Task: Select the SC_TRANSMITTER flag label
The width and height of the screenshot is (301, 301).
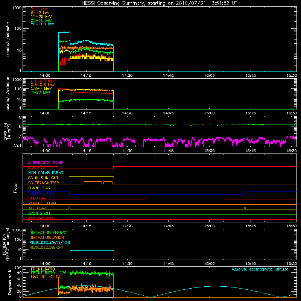Action: point(43,182)
